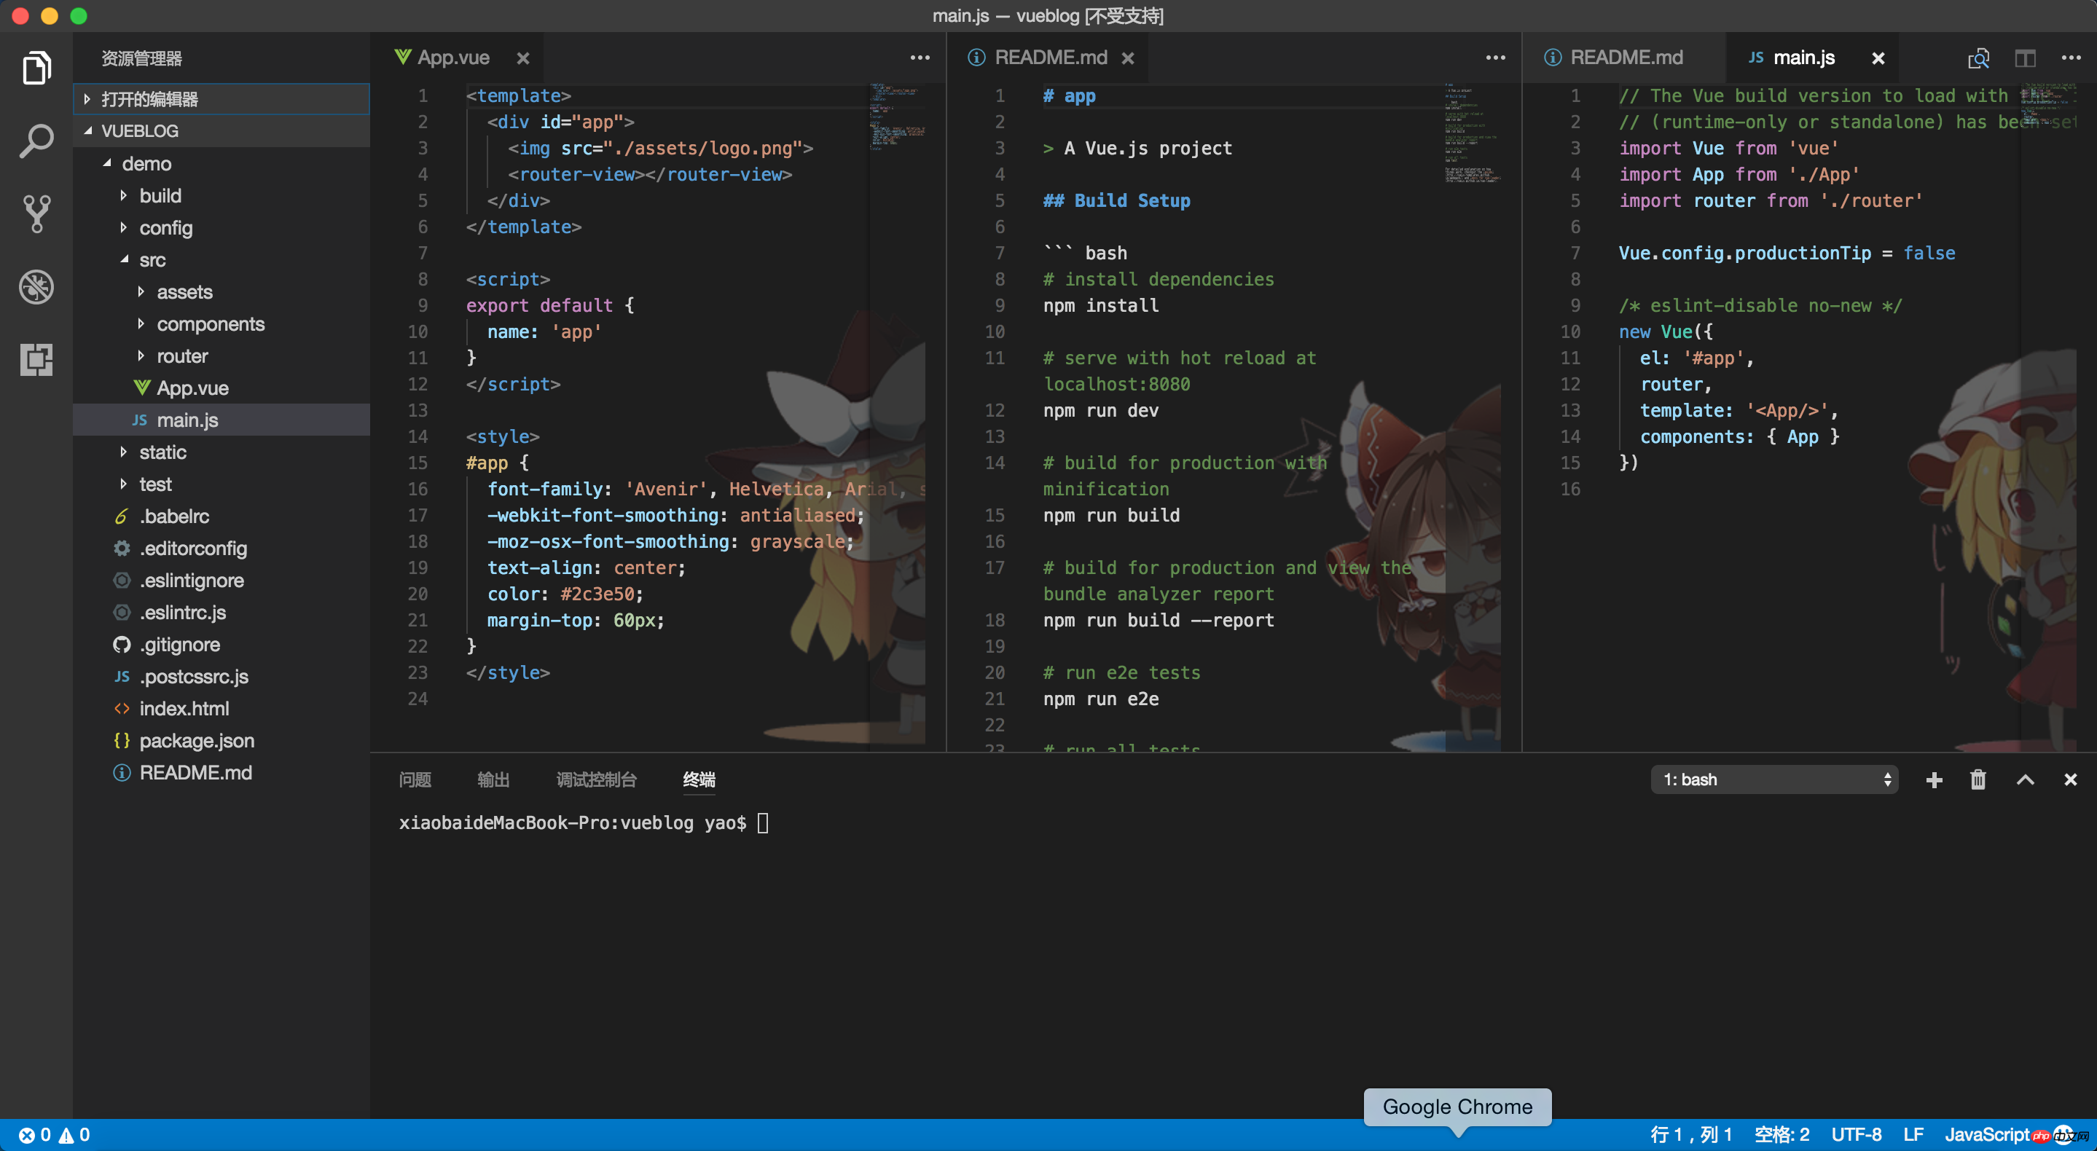
Task: Open more actions in main.js editor group
Action: click(2071, 58)
